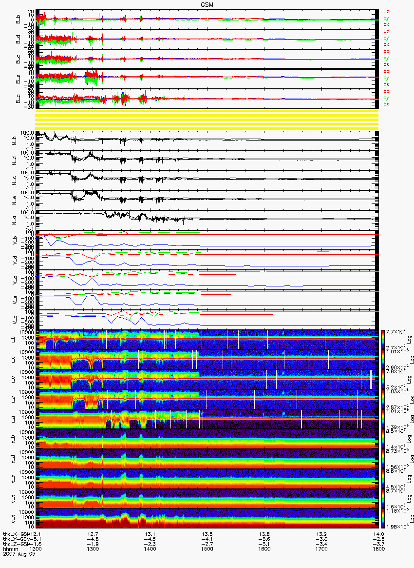Click the thc_Z-GSM row label
The image size is (414, 568).
coord(18,544)
